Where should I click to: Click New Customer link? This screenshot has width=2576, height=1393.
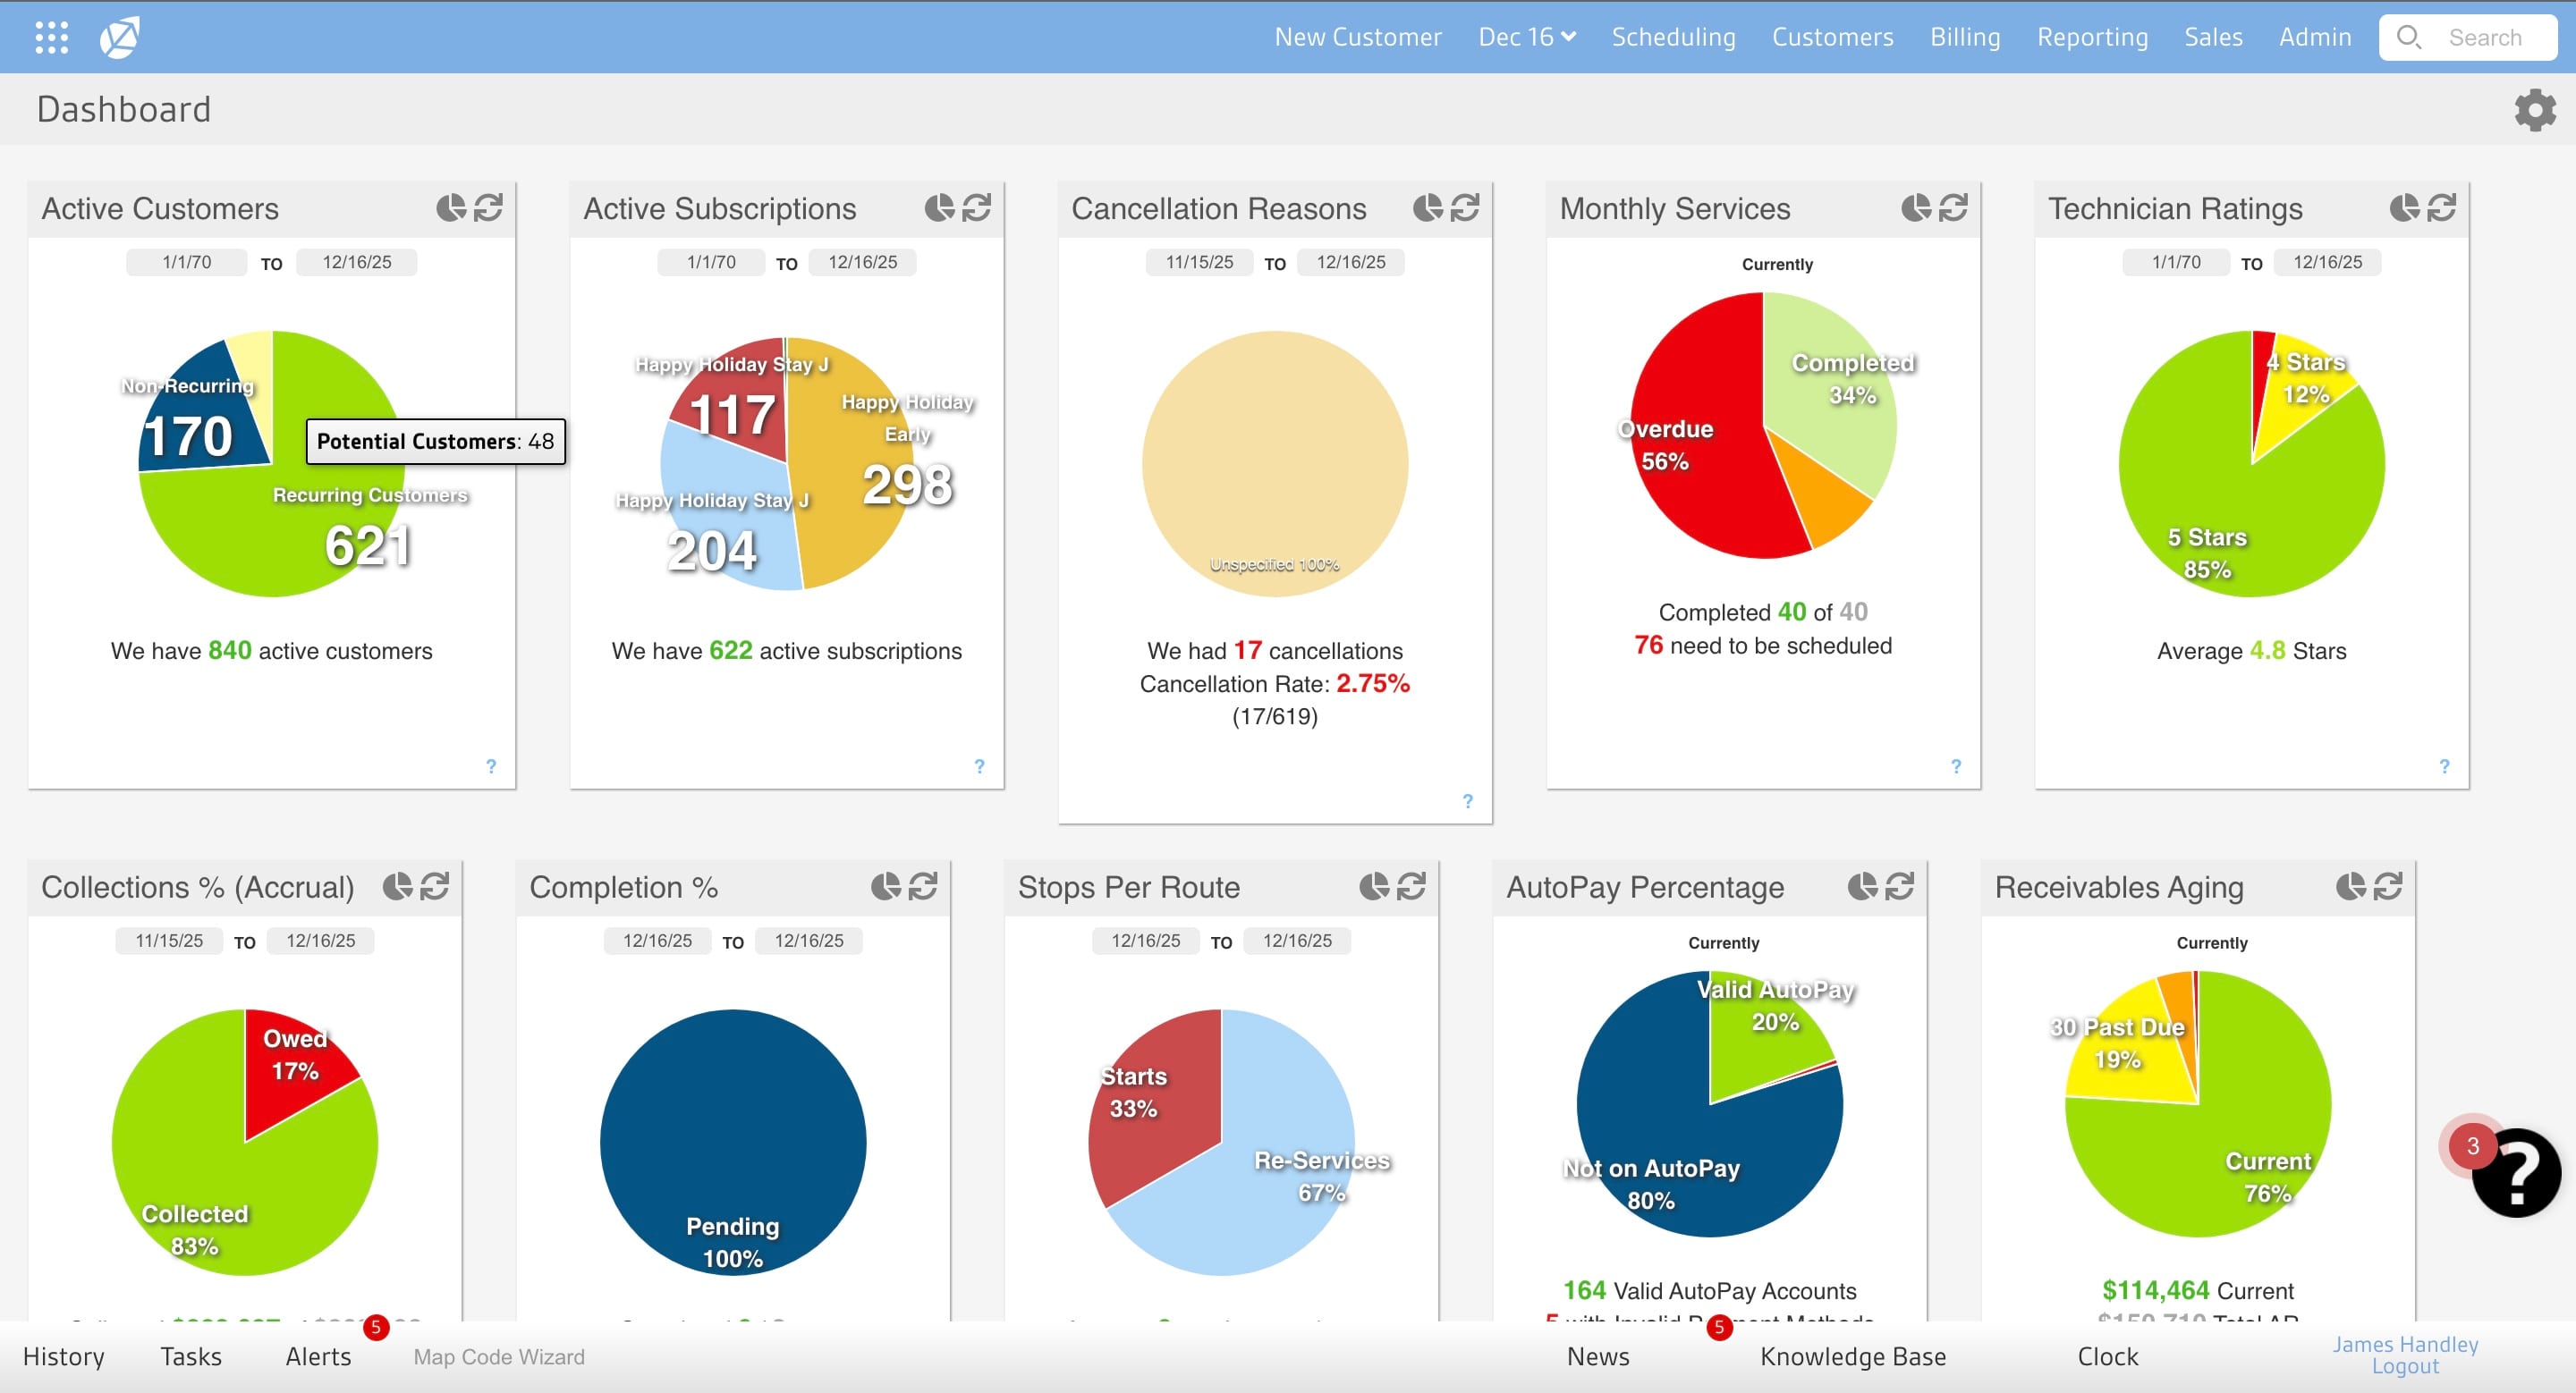click(x=1357, y=37)
